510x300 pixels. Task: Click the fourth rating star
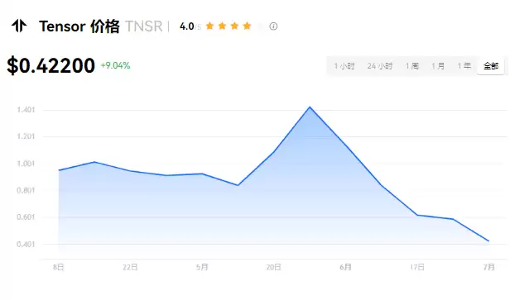coord(247,26)
